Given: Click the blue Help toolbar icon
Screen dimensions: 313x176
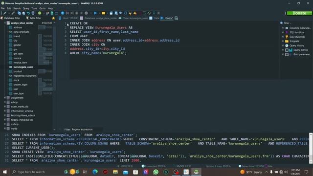Looking at the screenshot, I should pos(63,13).
